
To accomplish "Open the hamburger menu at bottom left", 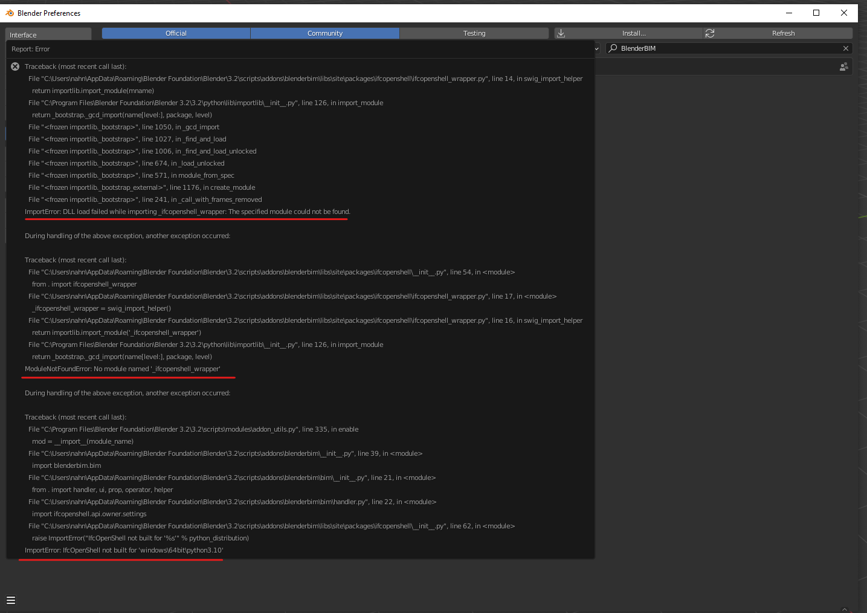I will [x=11, y=600].
